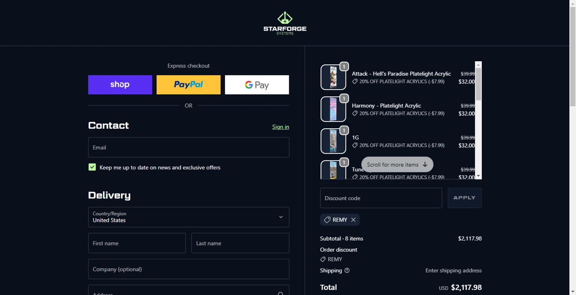Pay with Google Pay express checkout
The image size is (576, 295).
coord(257,85)
